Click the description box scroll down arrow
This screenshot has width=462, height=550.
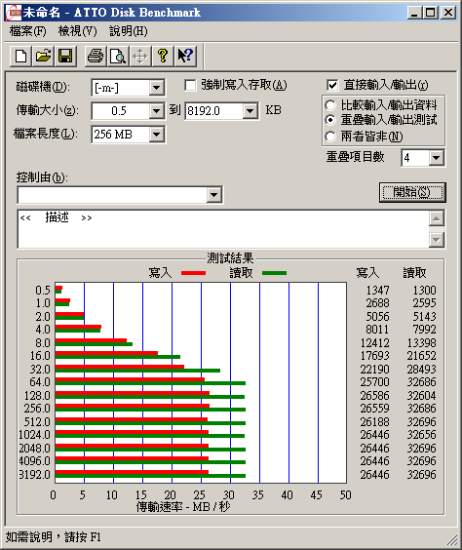click(x=437, y=240)
